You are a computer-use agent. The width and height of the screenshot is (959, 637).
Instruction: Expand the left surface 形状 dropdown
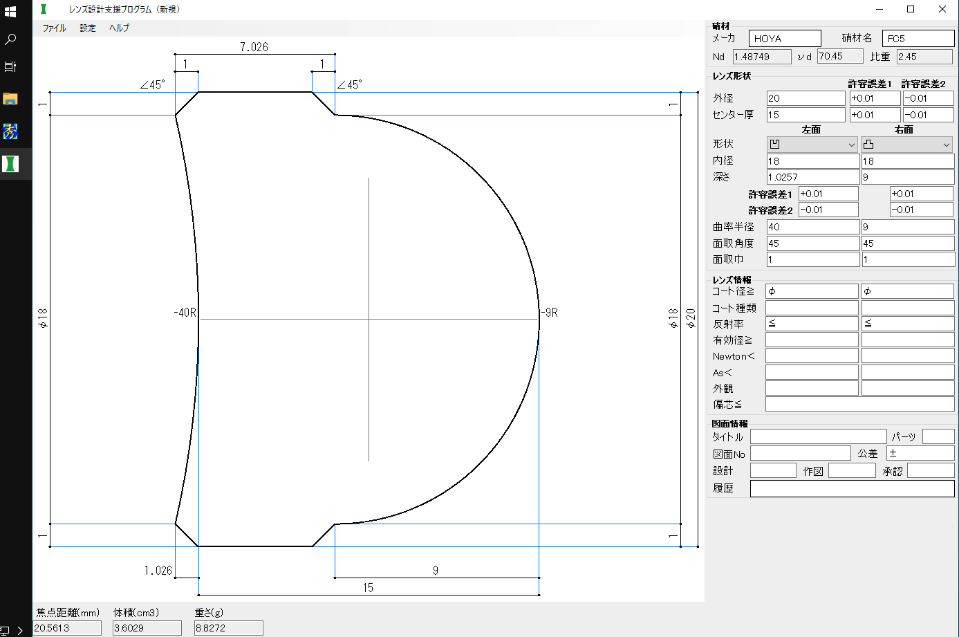[812, 145]
